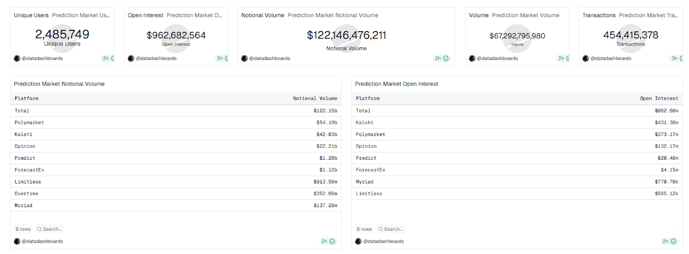Click the 9 rows count label
The width and height of the screenshot is (689, 254).
(23, 229)
